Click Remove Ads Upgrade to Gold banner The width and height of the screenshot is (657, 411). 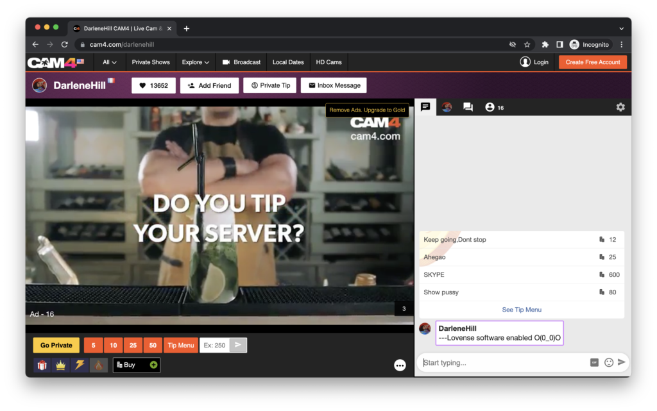click(x=367, y=110)
